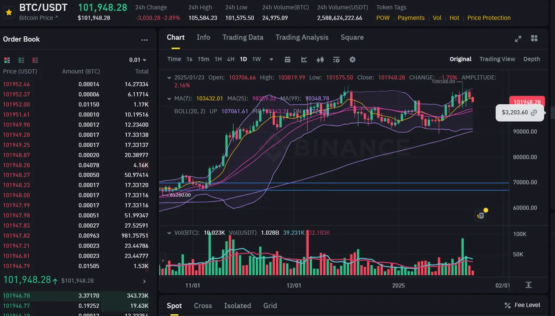The height and width of the screenshot is (316, 555).
Task: Open the more intervals dropdown arrow
Action: coord(271,60)
